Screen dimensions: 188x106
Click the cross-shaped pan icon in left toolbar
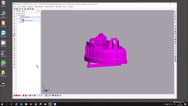[x=14, y=65]
